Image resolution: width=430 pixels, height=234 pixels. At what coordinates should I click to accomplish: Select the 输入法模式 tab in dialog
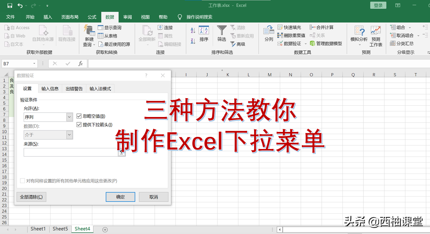pyautogui.click(x=100, y=89)
